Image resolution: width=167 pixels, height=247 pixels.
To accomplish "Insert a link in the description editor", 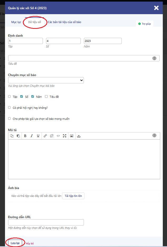I will click(45, 136).
